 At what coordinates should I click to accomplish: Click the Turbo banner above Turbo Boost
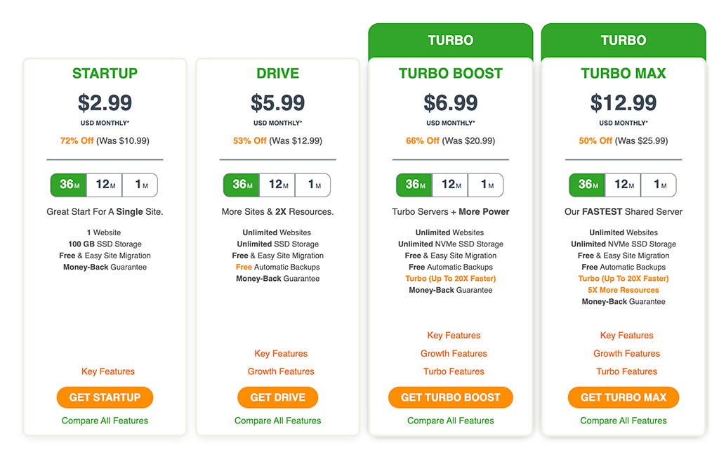click(x=450, y=40)
